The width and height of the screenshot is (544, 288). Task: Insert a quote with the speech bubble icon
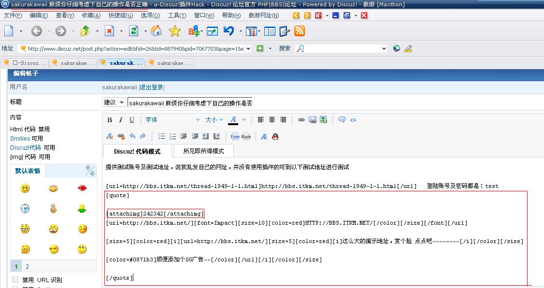click(342, 120)
